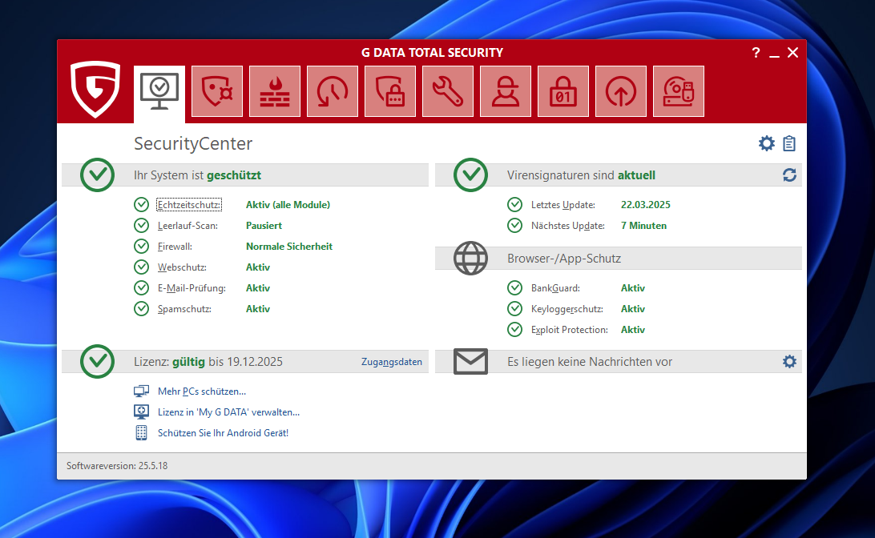Open the Password Manager shield-lock tab
Screen dimensions: 875x538
click(390, 91)
